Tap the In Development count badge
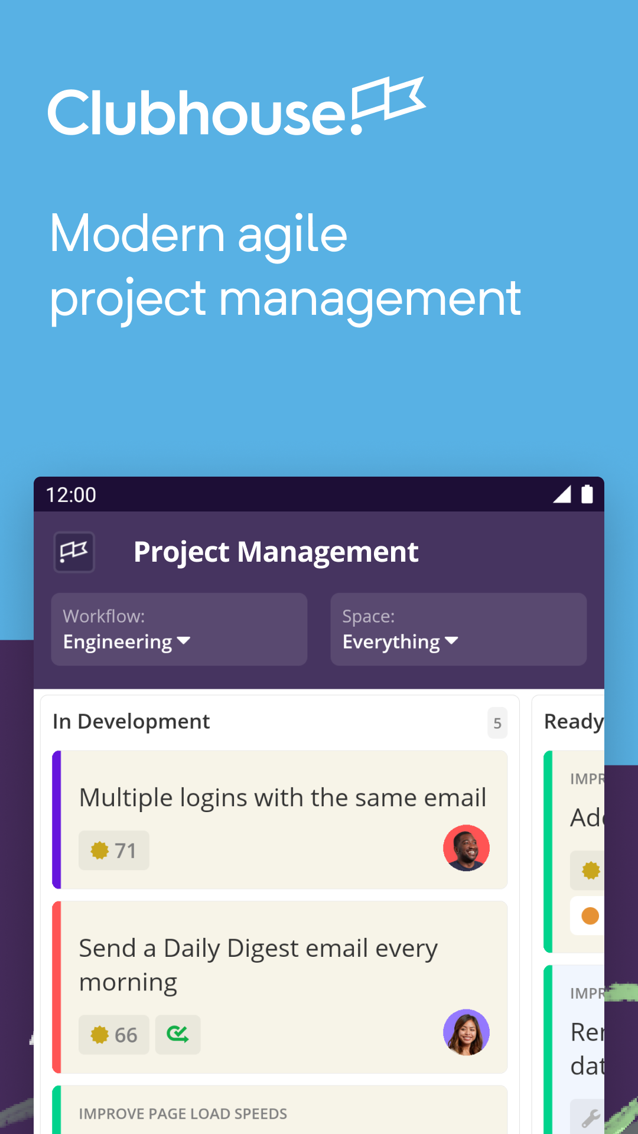Image resolution: width=638 pixels, height=1134 pixels. tap(497, 723)
